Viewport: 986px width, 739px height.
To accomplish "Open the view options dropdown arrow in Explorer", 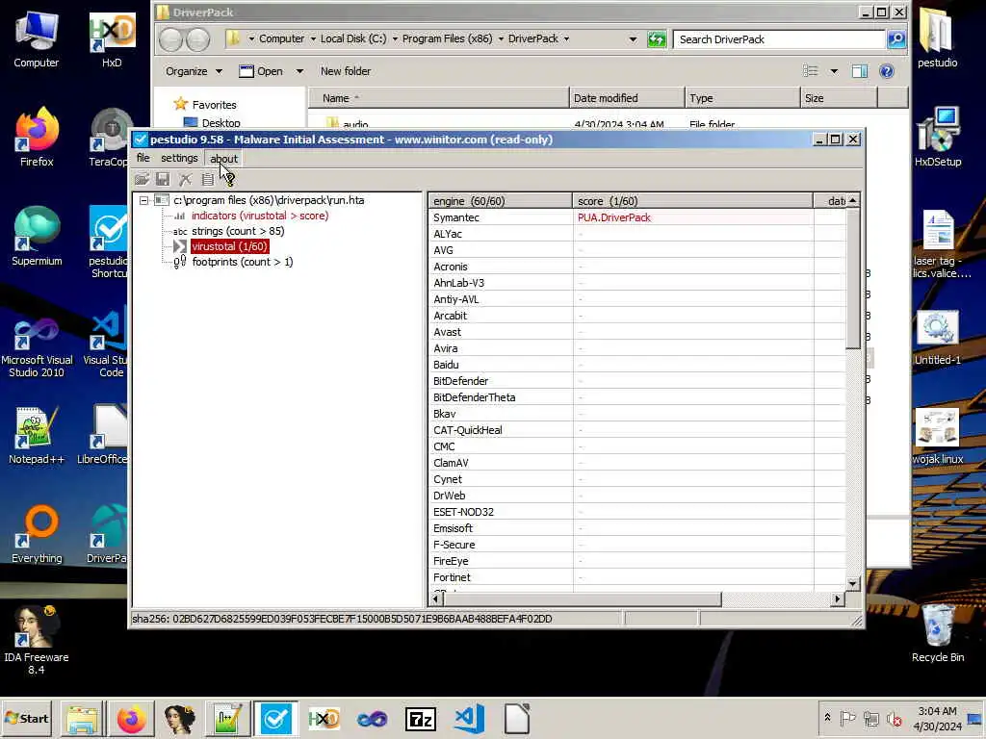I will 834,71.
